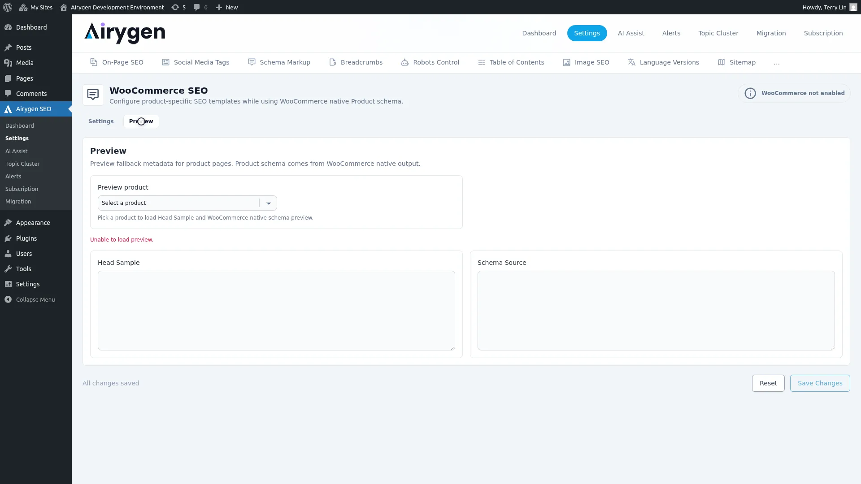Click inside the Schema Source text area

[656, 311]
